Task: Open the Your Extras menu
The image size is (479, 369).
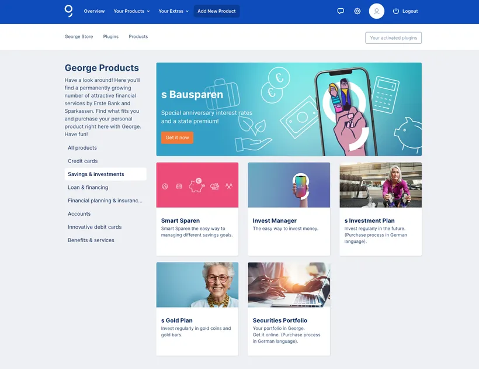Action: click(173, 11)
